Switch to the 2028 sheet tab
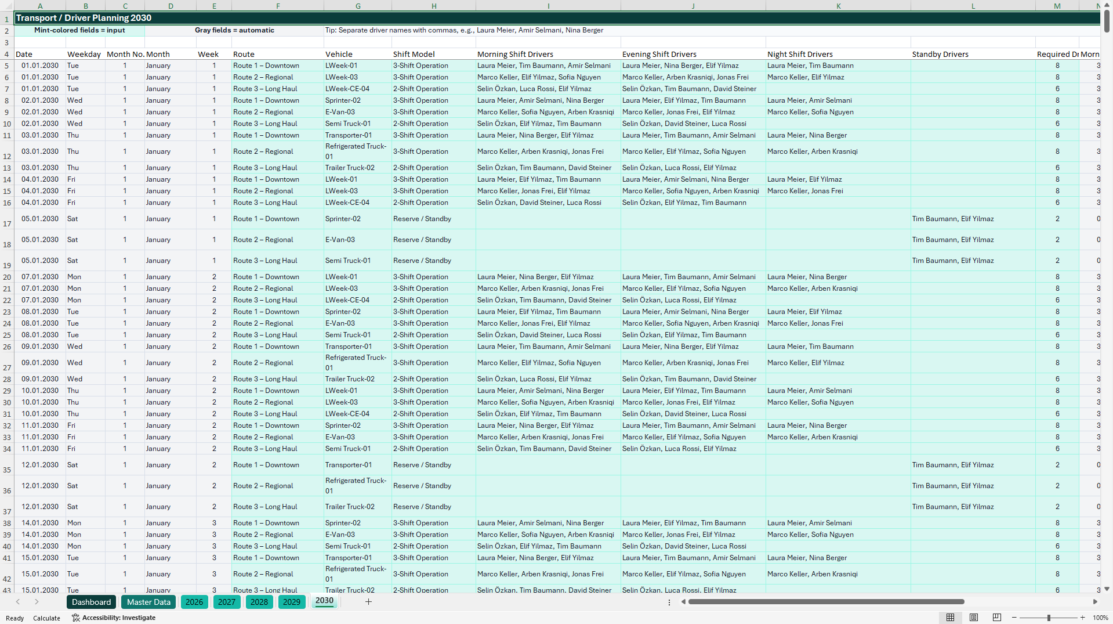1113x624 pixels. pyautogui.click(x=259, y=602)
